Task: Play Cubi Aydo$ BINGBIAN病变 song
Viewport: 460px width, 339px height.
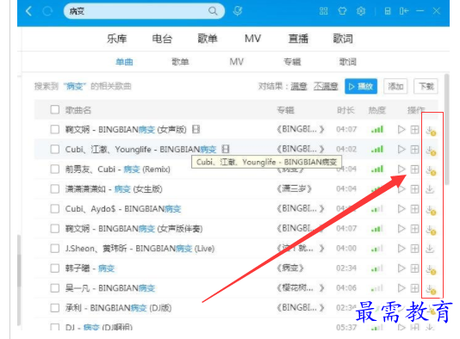Action: [x=401, y=209]
